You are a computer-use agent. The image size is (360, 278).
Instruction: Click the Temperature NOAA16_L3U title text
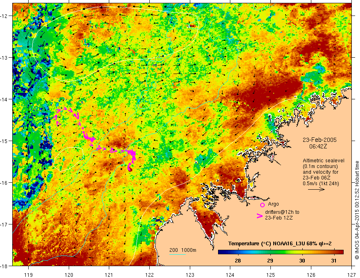tap(280, 244)
